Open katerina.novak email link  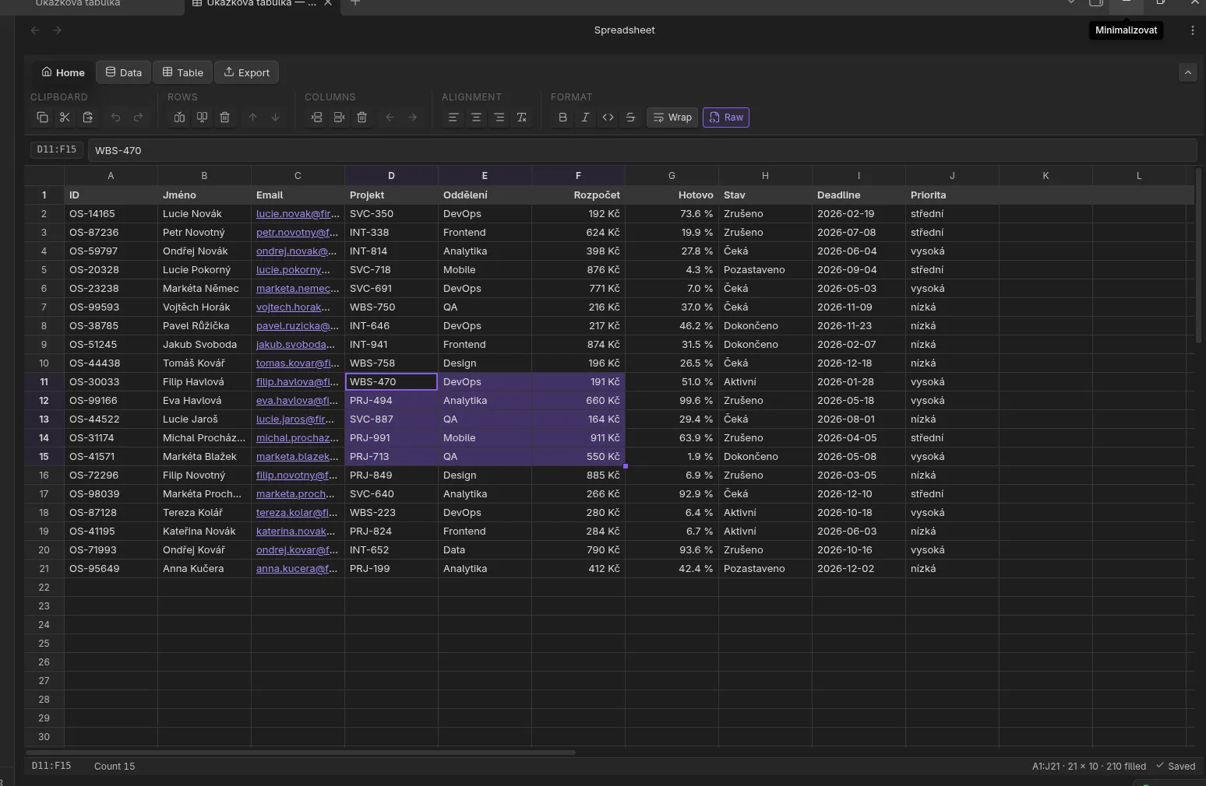294,532
